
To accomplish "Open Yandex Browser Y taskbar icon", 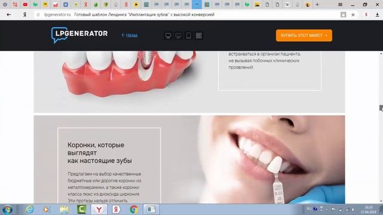I will tap(99, 210).
